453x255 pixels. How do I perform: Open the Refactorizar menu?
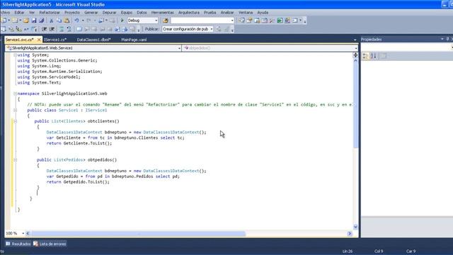[x=50, y=13]
